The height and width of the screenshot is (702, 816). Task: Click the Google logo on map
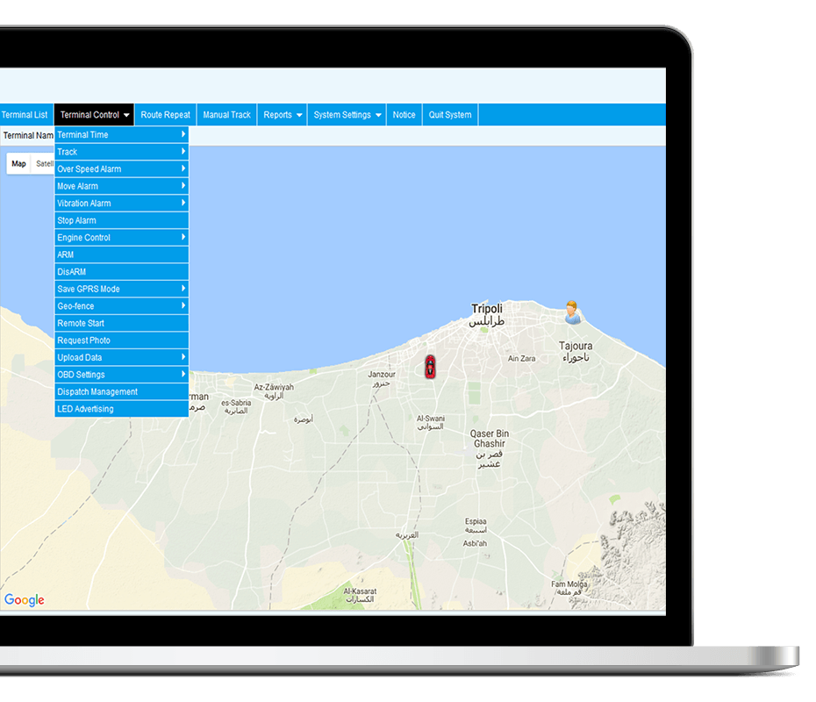(25, 600)
